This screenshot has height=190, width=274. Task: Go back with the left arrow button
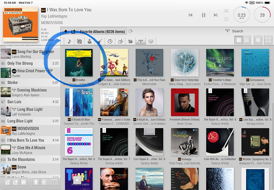point(66,31)
